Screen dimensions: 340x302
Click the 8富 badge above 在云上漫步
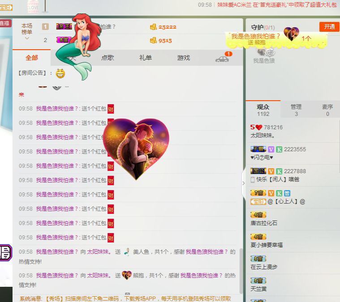[258, 259]
